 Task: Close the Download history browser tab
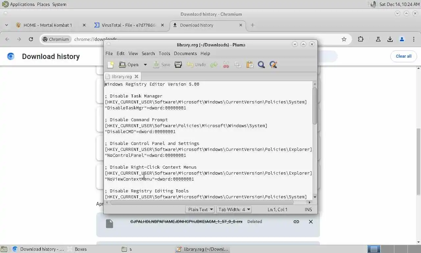[241, 25]
